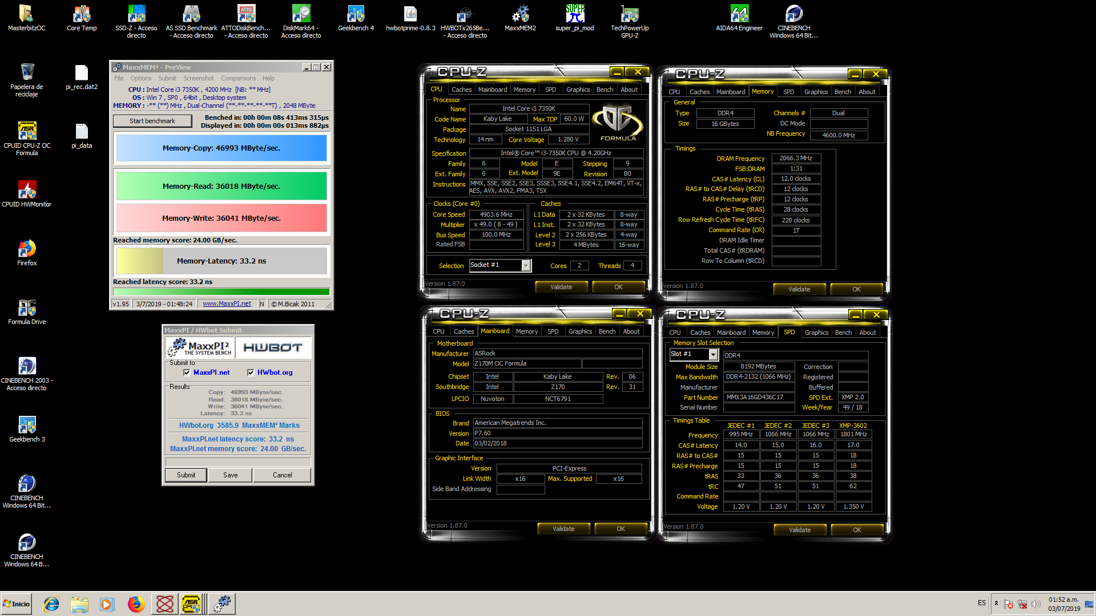Click Cancel in HWbot Submit dialog
1096x616 pixels.
282,475
